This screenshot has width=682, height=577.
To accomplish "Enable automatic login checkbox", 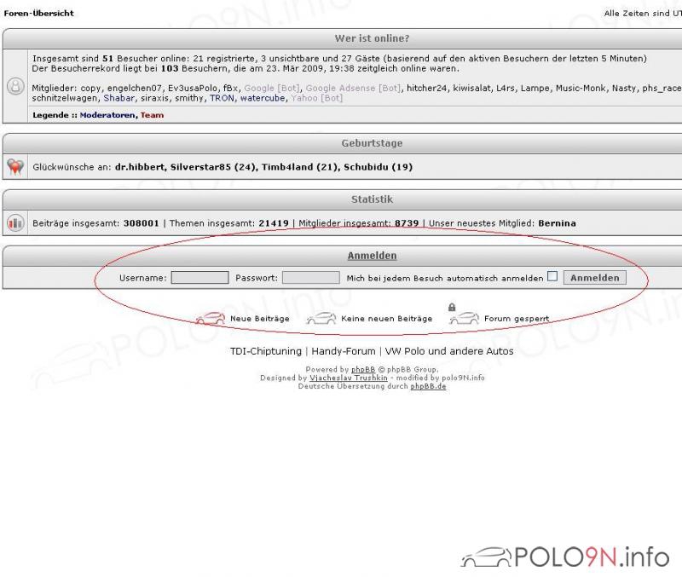I will tap(552, 276).
